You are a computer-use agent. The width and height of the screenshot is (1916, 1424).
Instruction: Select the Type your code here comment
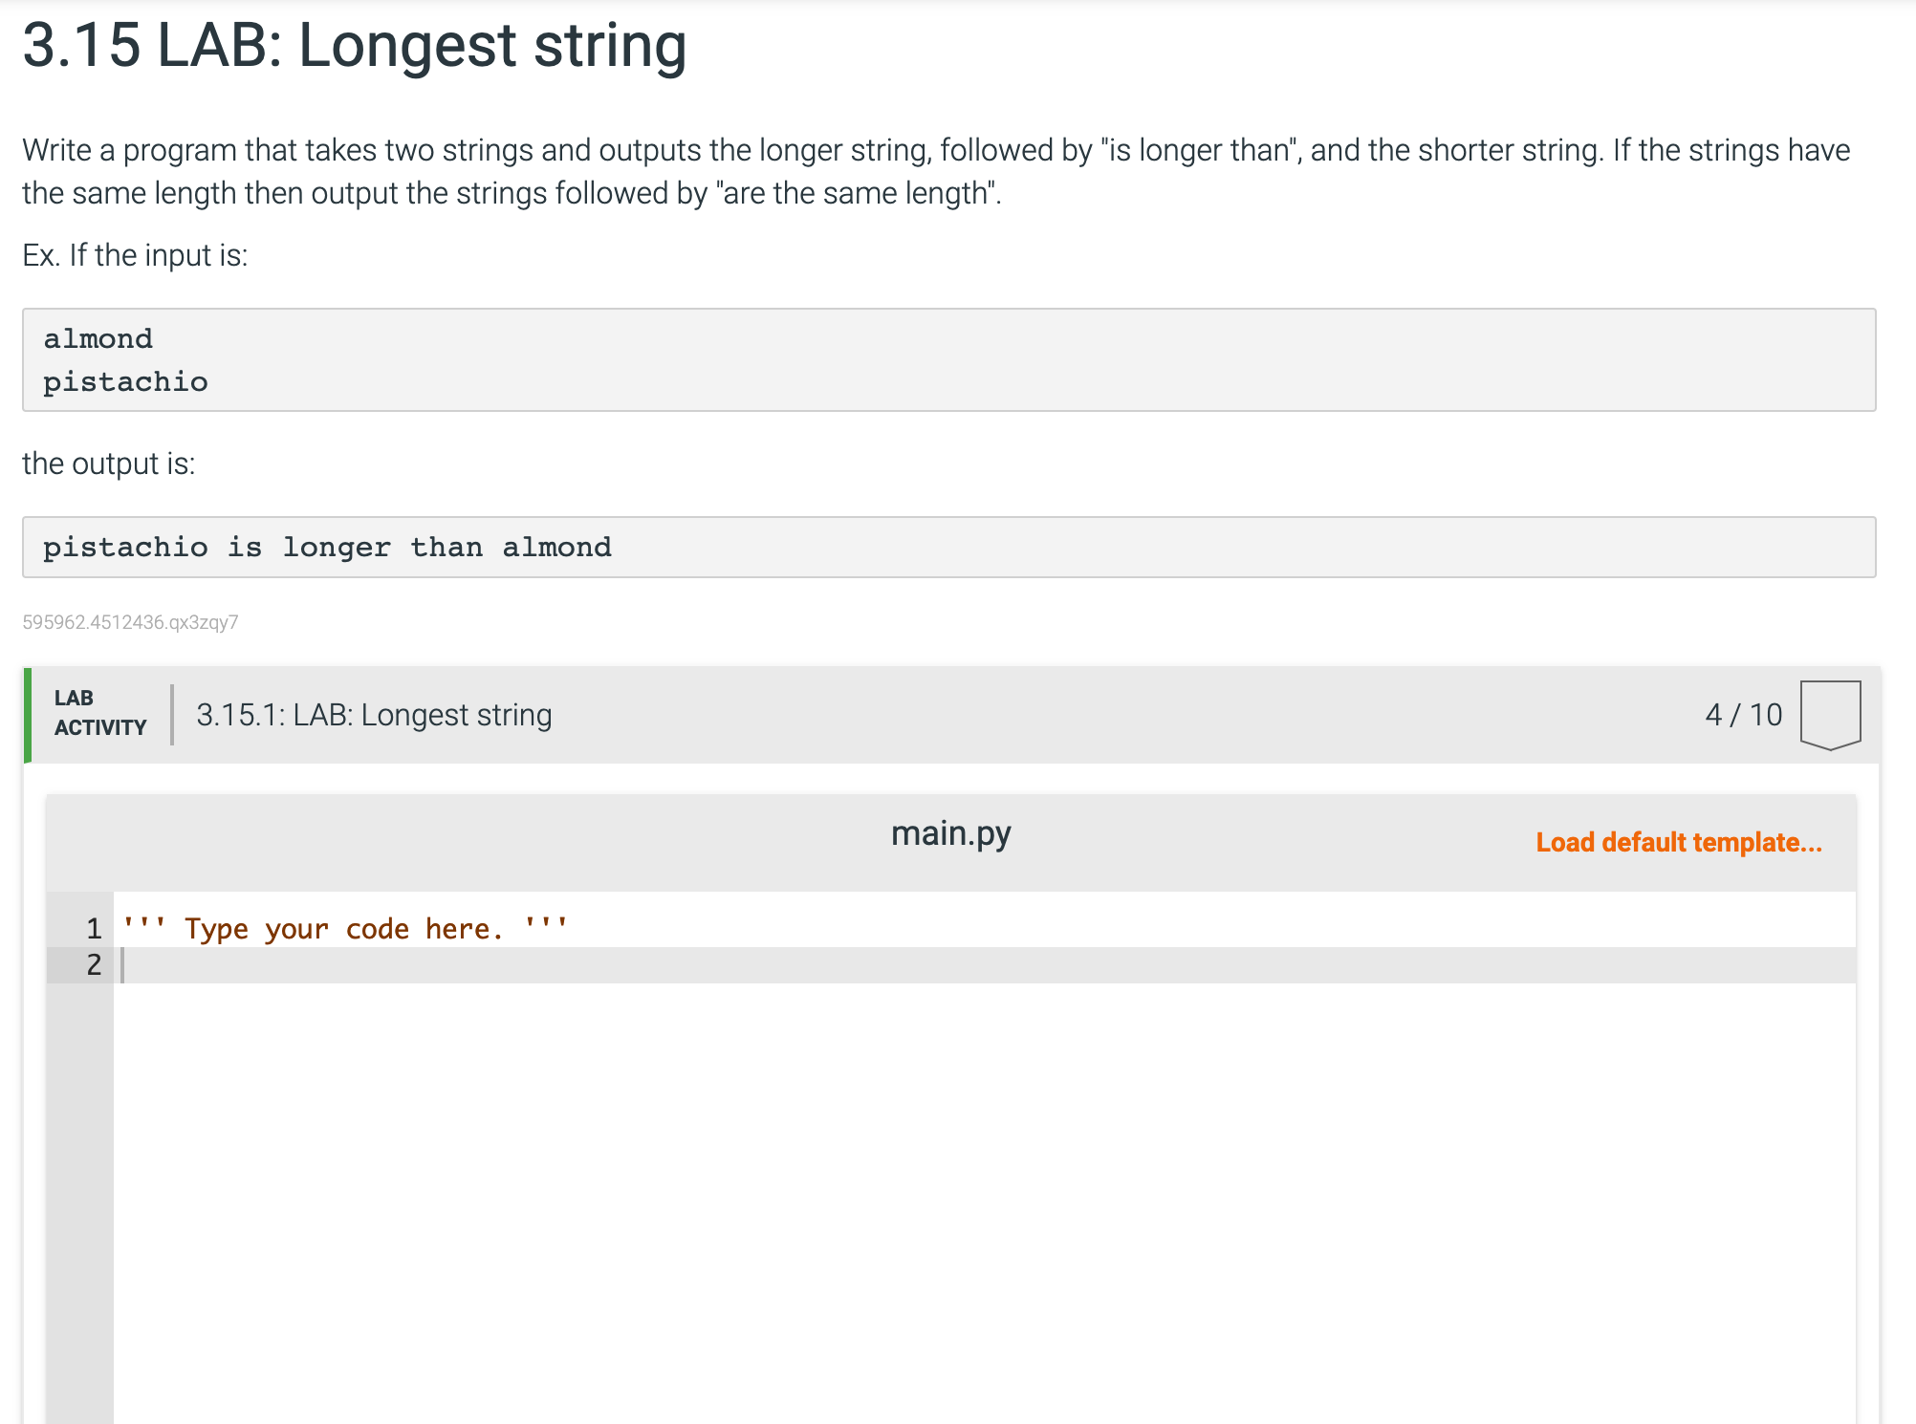(x=344, y=927)
